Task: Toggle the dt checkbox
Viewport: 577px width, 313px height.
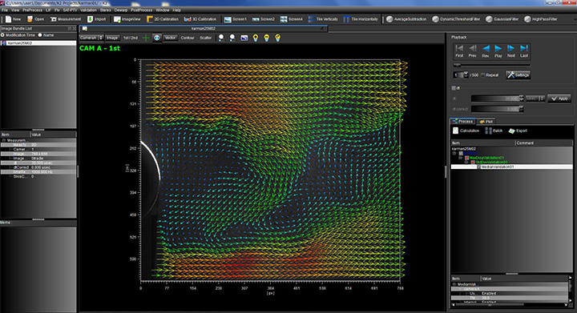Action: 454,88
